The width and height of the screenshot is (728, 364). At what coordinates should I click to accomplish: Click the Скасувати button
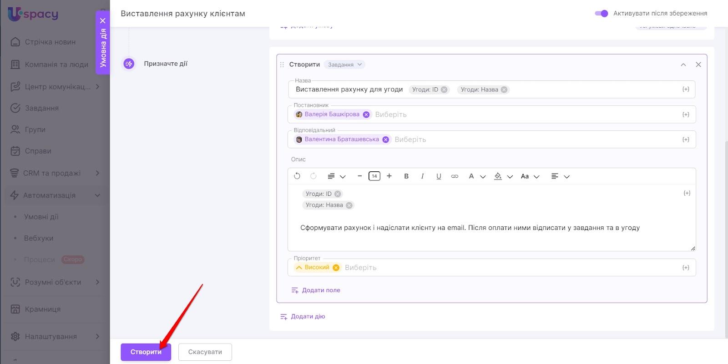pos(205,352)
